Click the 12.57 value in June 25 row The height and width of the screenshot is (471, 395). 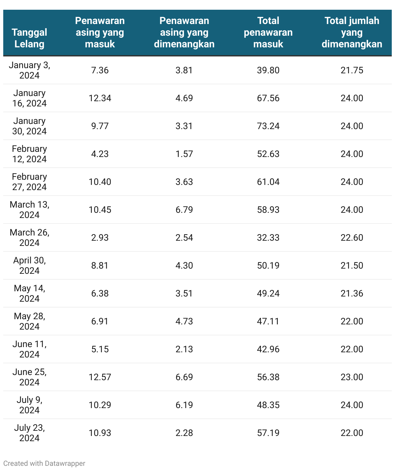pyautogui.click(x=100, y=377)
